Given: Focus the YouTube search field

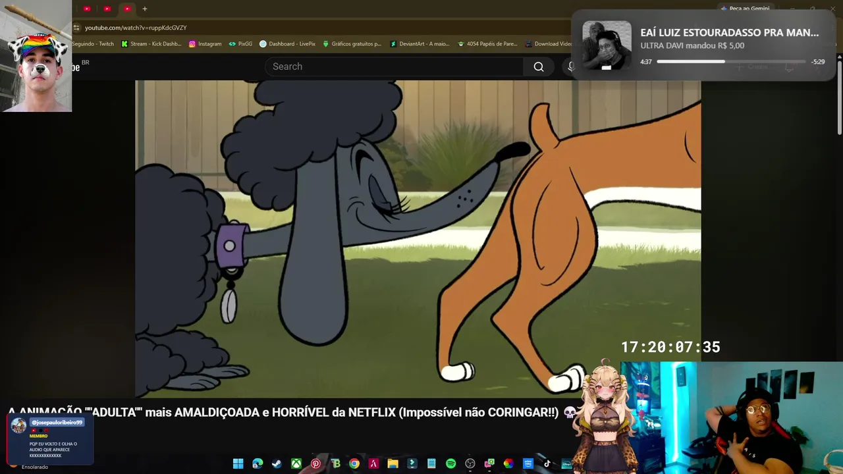Looking at the screenshot, I should 394,66.
